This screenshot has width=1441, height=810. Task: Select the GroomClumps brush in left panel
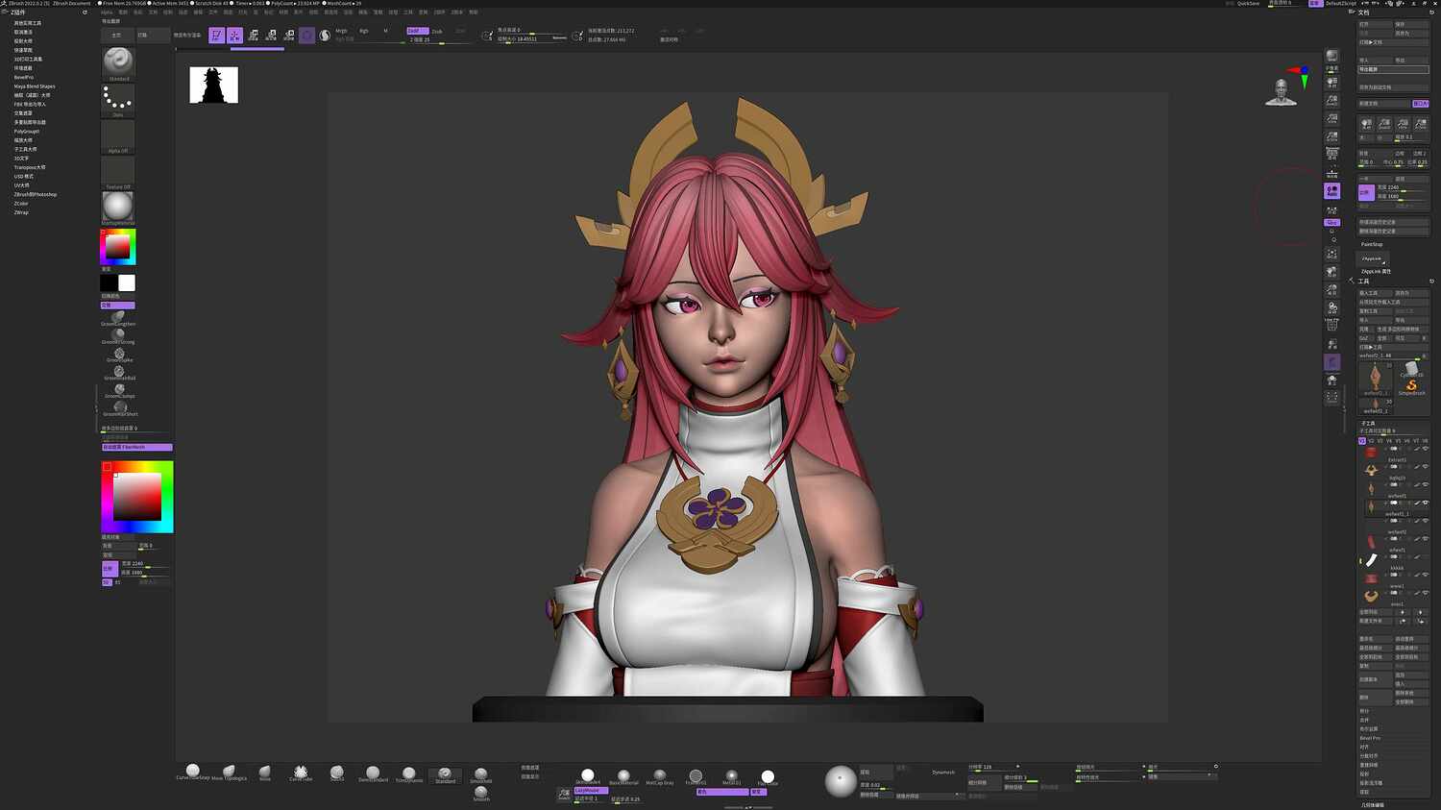[120, 388]
